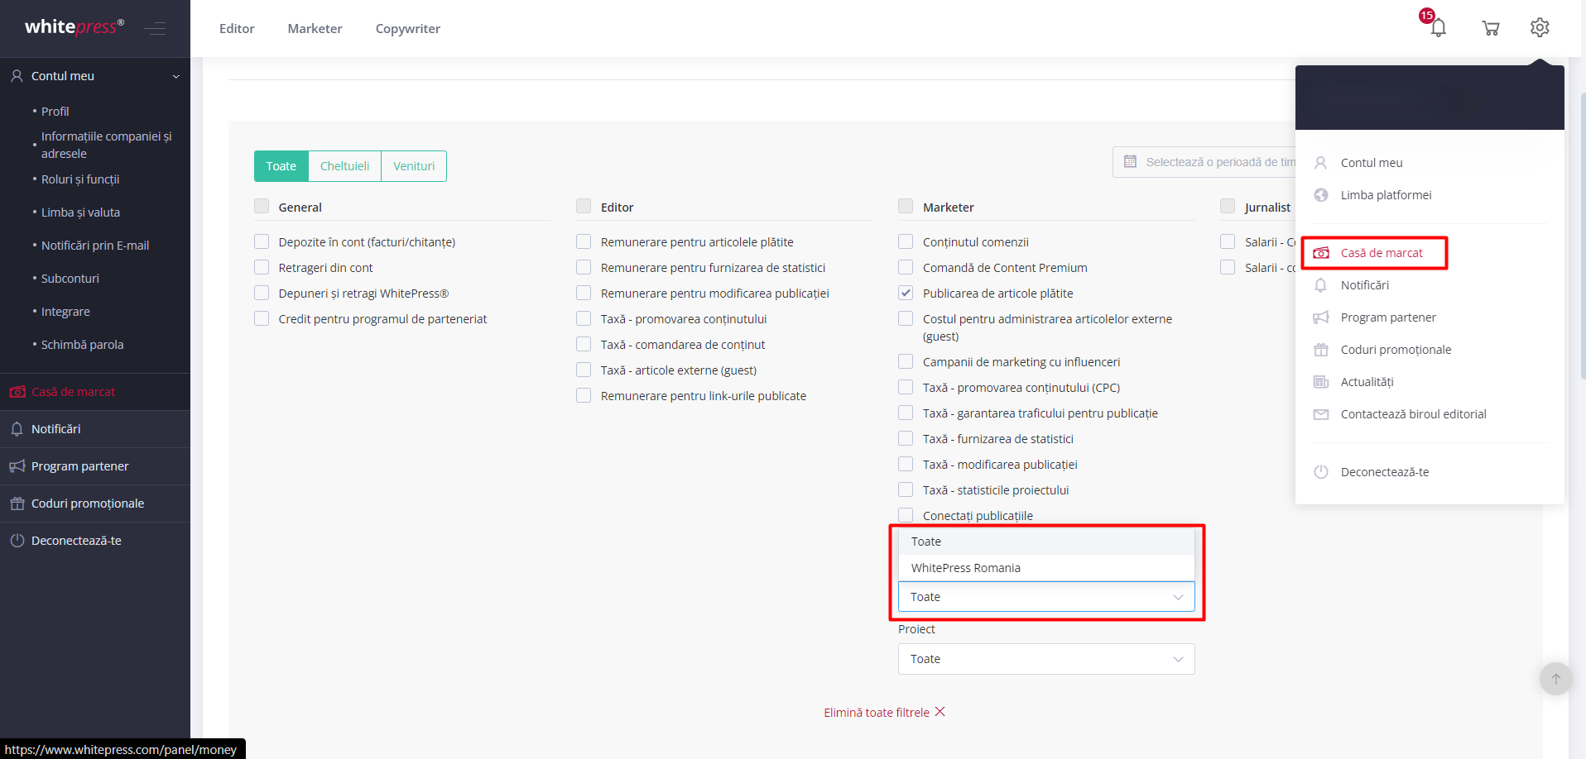Open the Copywriter top menu
The height and width of the screenshot is (759, 1586).
pyautogui.click(x=408, y=29)
